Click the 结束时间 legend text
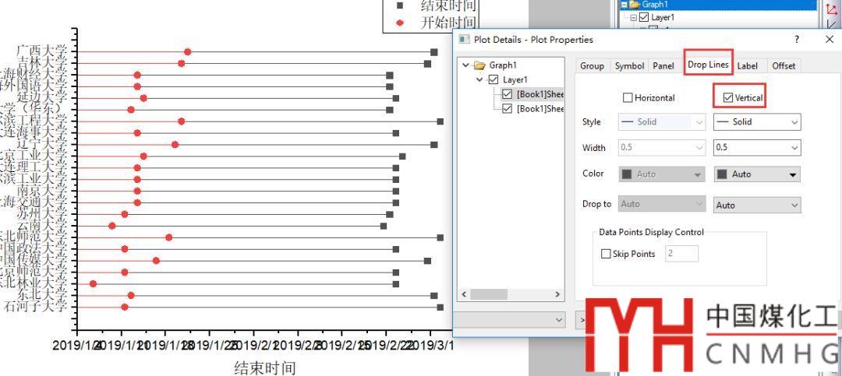842x376 pixels. pos(449,6)
